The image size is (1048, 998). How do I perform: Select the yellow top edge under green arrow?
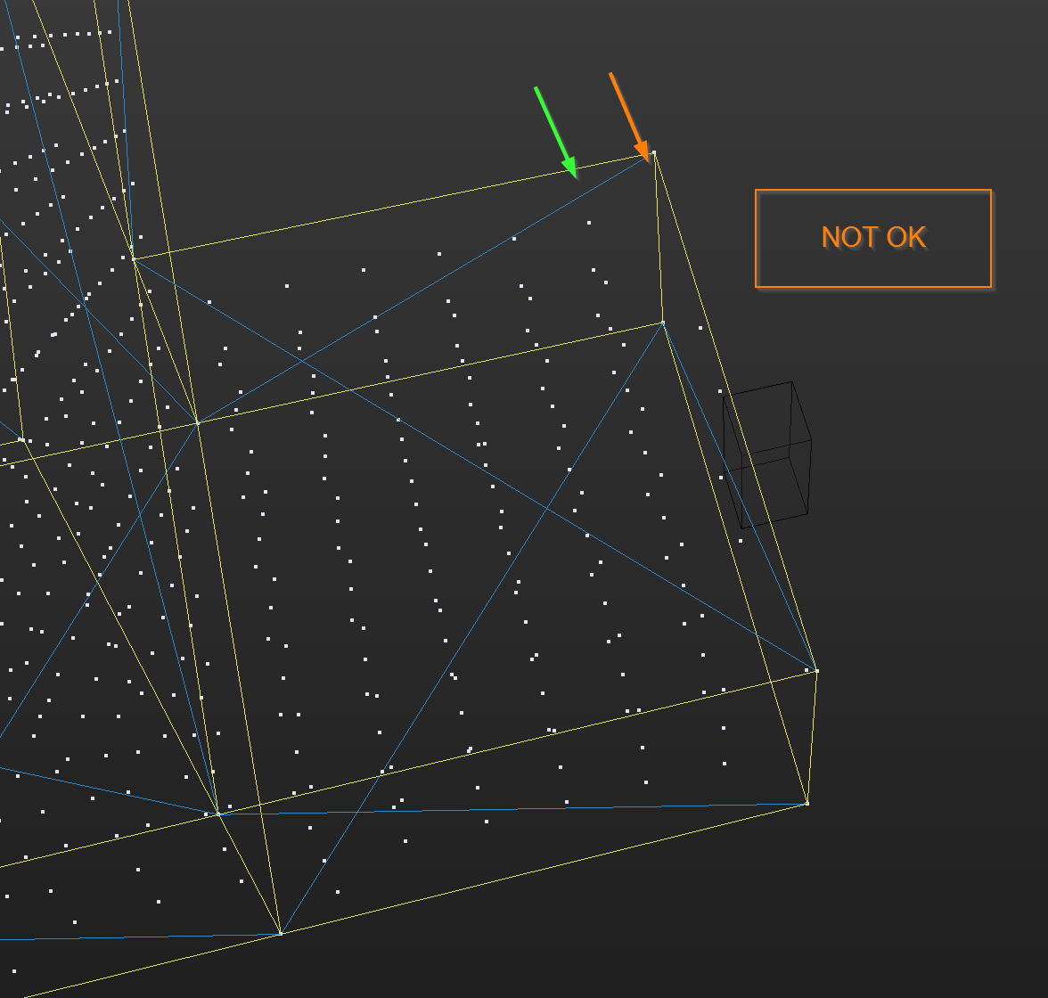(x=393, y=206)
